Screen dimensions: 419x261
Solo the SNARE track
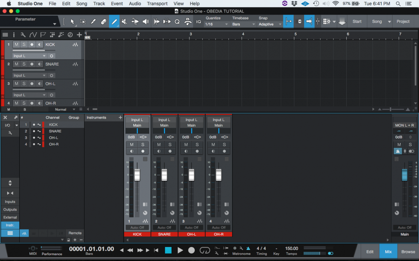[24, 64]
